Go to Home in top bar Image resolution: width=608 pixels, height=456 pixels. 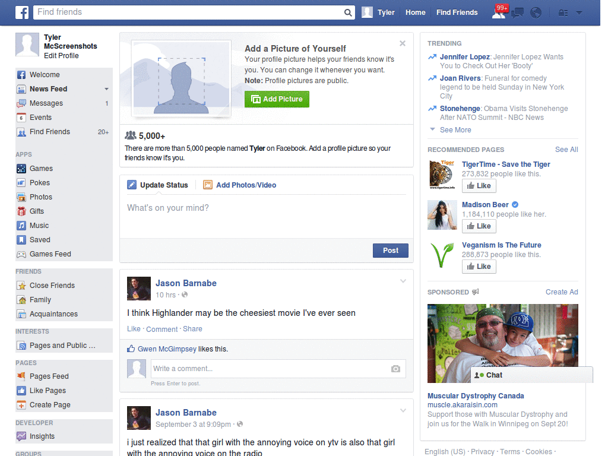tap(415, 12)
